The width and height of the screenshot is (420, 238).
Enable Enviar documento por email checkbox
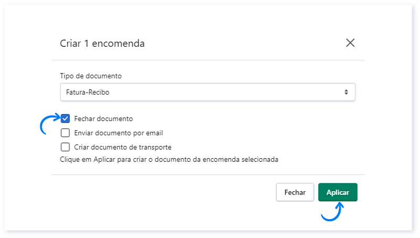[x=65, y=133]
